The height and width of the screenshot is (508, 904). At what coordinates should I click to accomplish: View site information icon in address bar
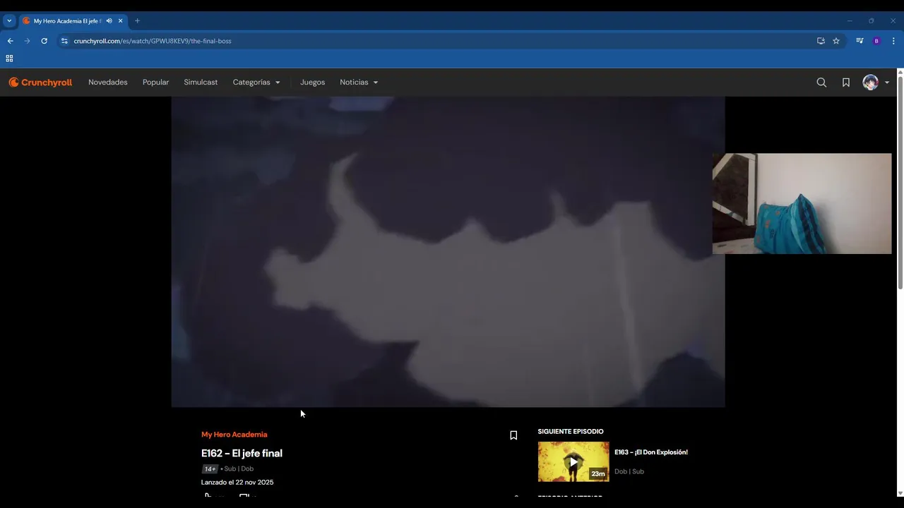[64, 41]
